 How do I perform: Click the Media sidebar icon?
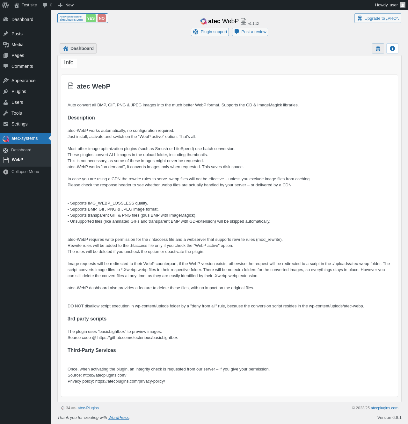6,45
